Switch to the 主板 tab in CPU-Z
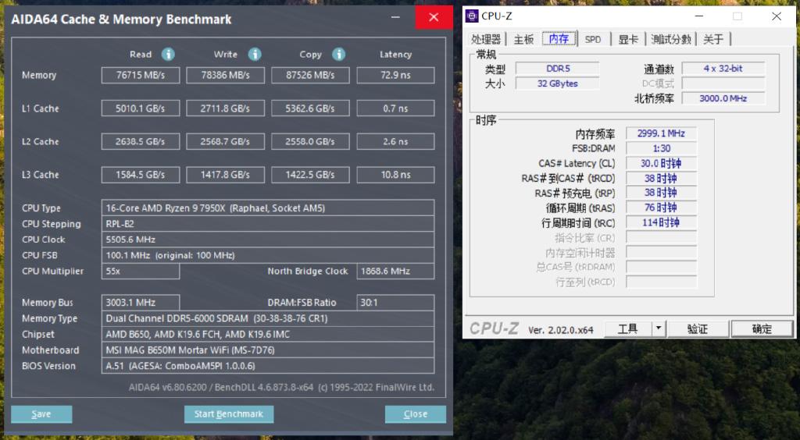800x440 pixels. [523, 39]
